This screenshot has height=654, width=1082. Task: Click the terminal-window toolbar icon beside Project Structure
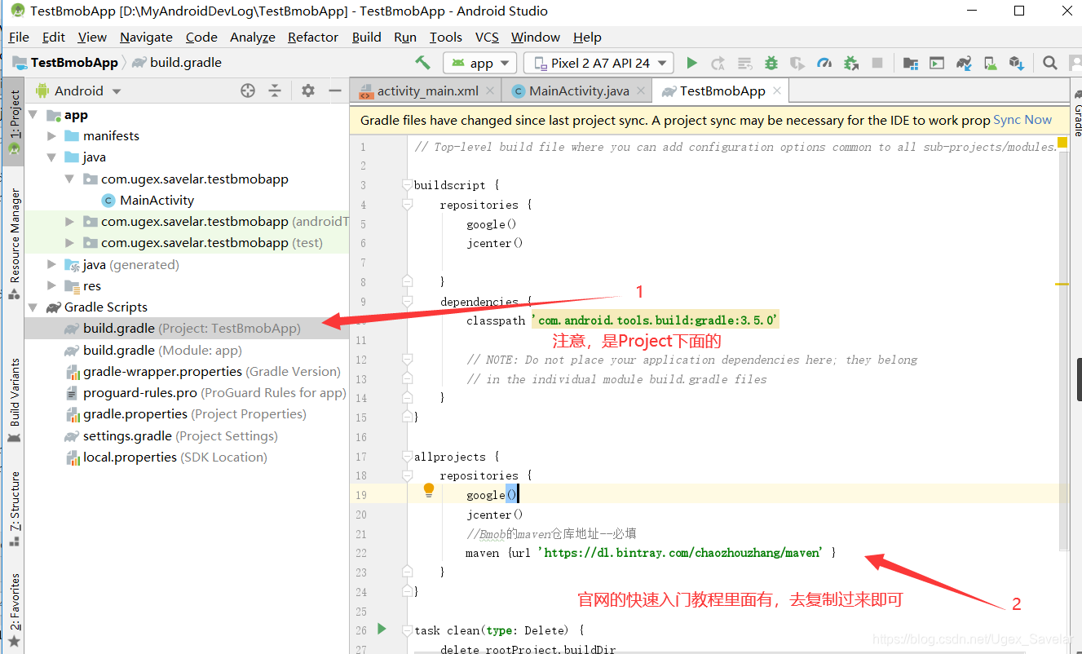(937, 63)
